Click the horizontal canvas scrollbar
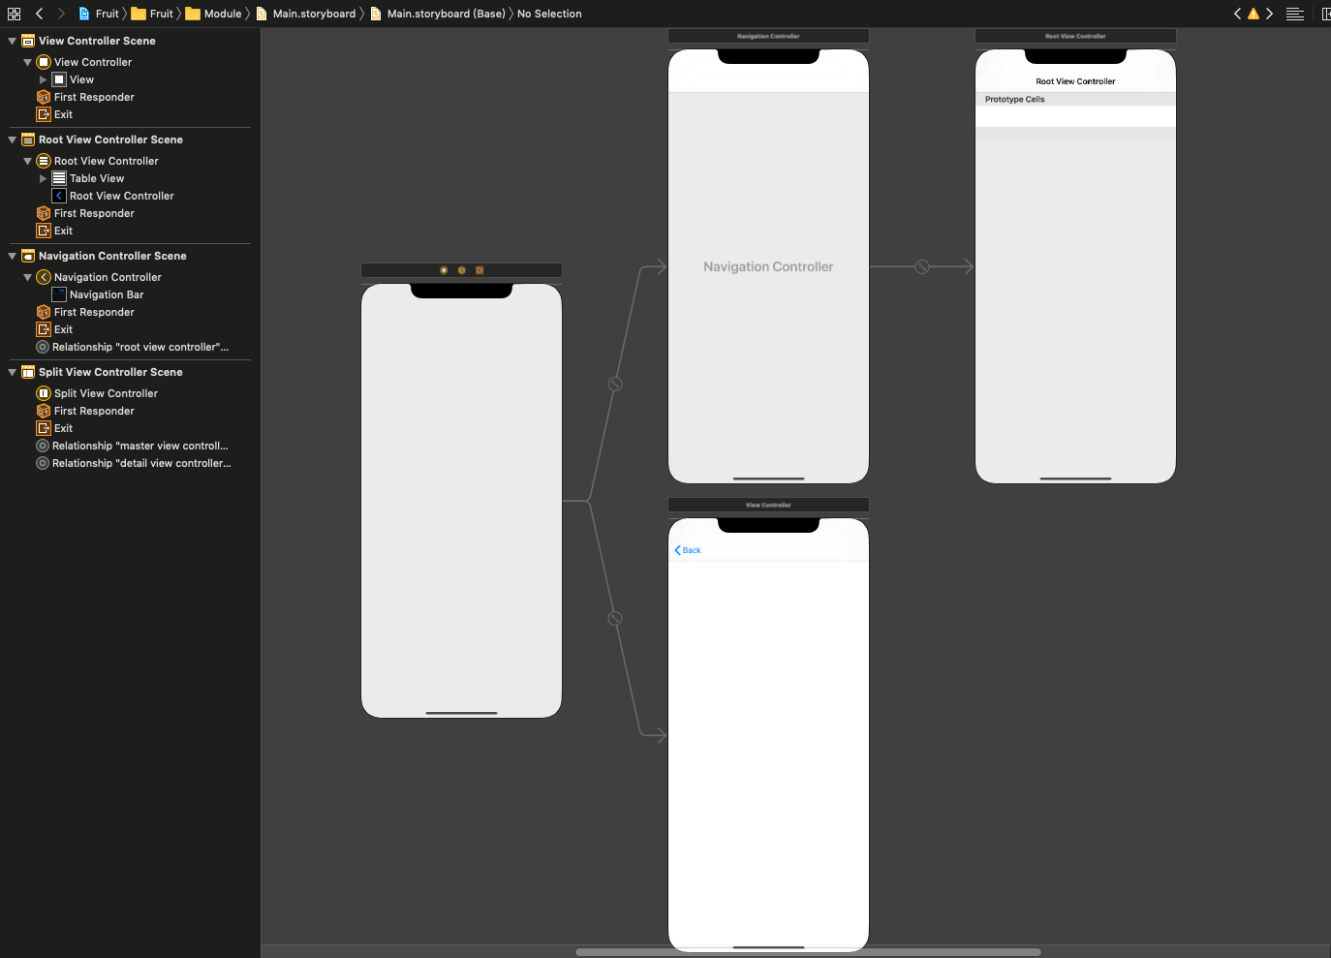 click(808, 952)
